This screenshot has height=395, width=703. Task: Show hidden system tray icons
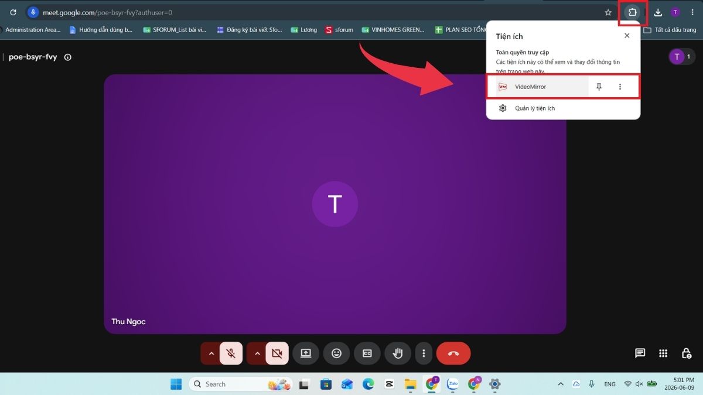(561, 384)
